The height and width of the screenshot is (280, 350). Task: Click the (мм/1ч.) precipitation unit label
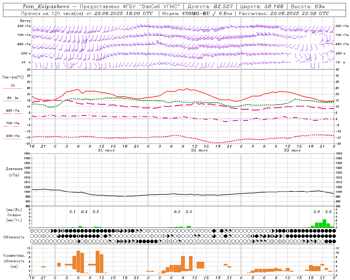point(14,220)
